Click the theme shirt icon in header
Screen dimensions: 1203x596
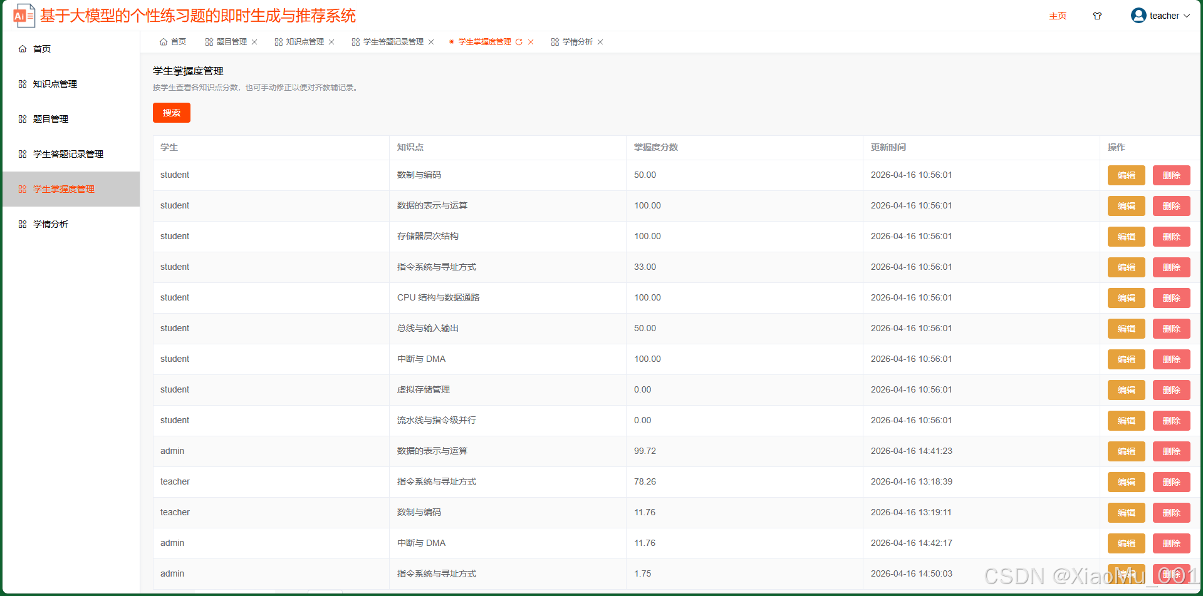(x=1097, y=16)
